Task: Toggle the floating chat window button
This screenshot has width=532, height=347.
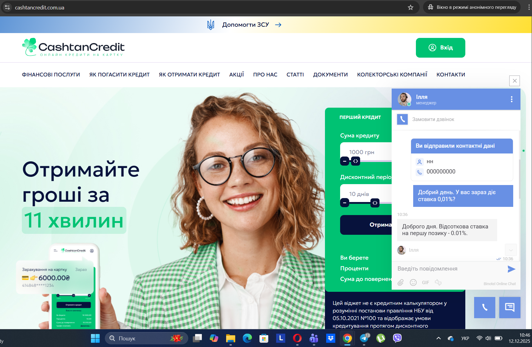Action: tap(510, 308)
